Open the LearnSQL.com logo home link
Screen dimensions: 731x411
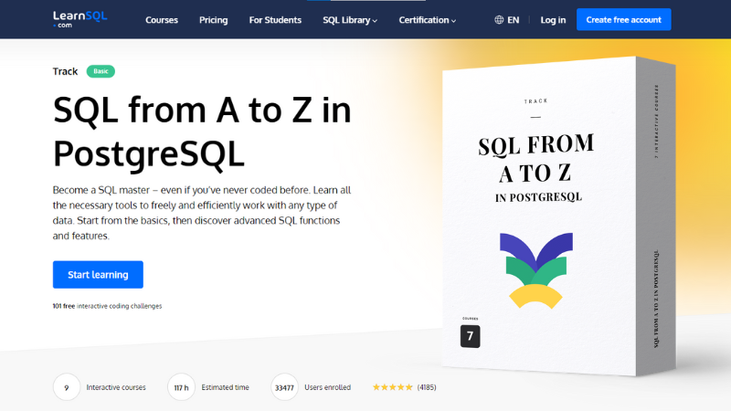pos(79,19)
